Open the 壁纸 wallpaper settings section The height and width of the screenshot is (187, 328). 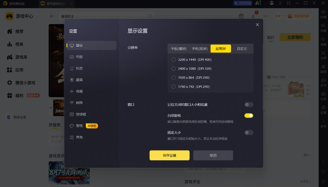[x=92, y=126]
